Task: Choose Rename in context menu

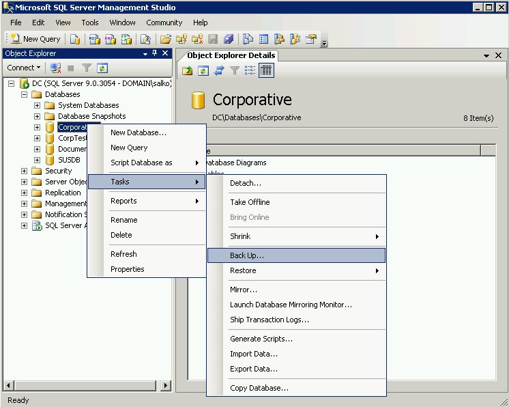Action: click(147, 220)
